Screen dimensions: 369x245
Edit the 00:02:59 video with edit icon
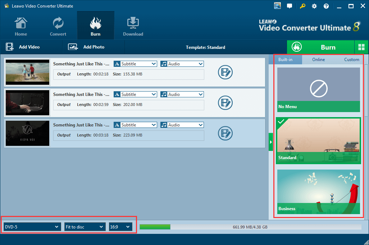tap(225, 103)
